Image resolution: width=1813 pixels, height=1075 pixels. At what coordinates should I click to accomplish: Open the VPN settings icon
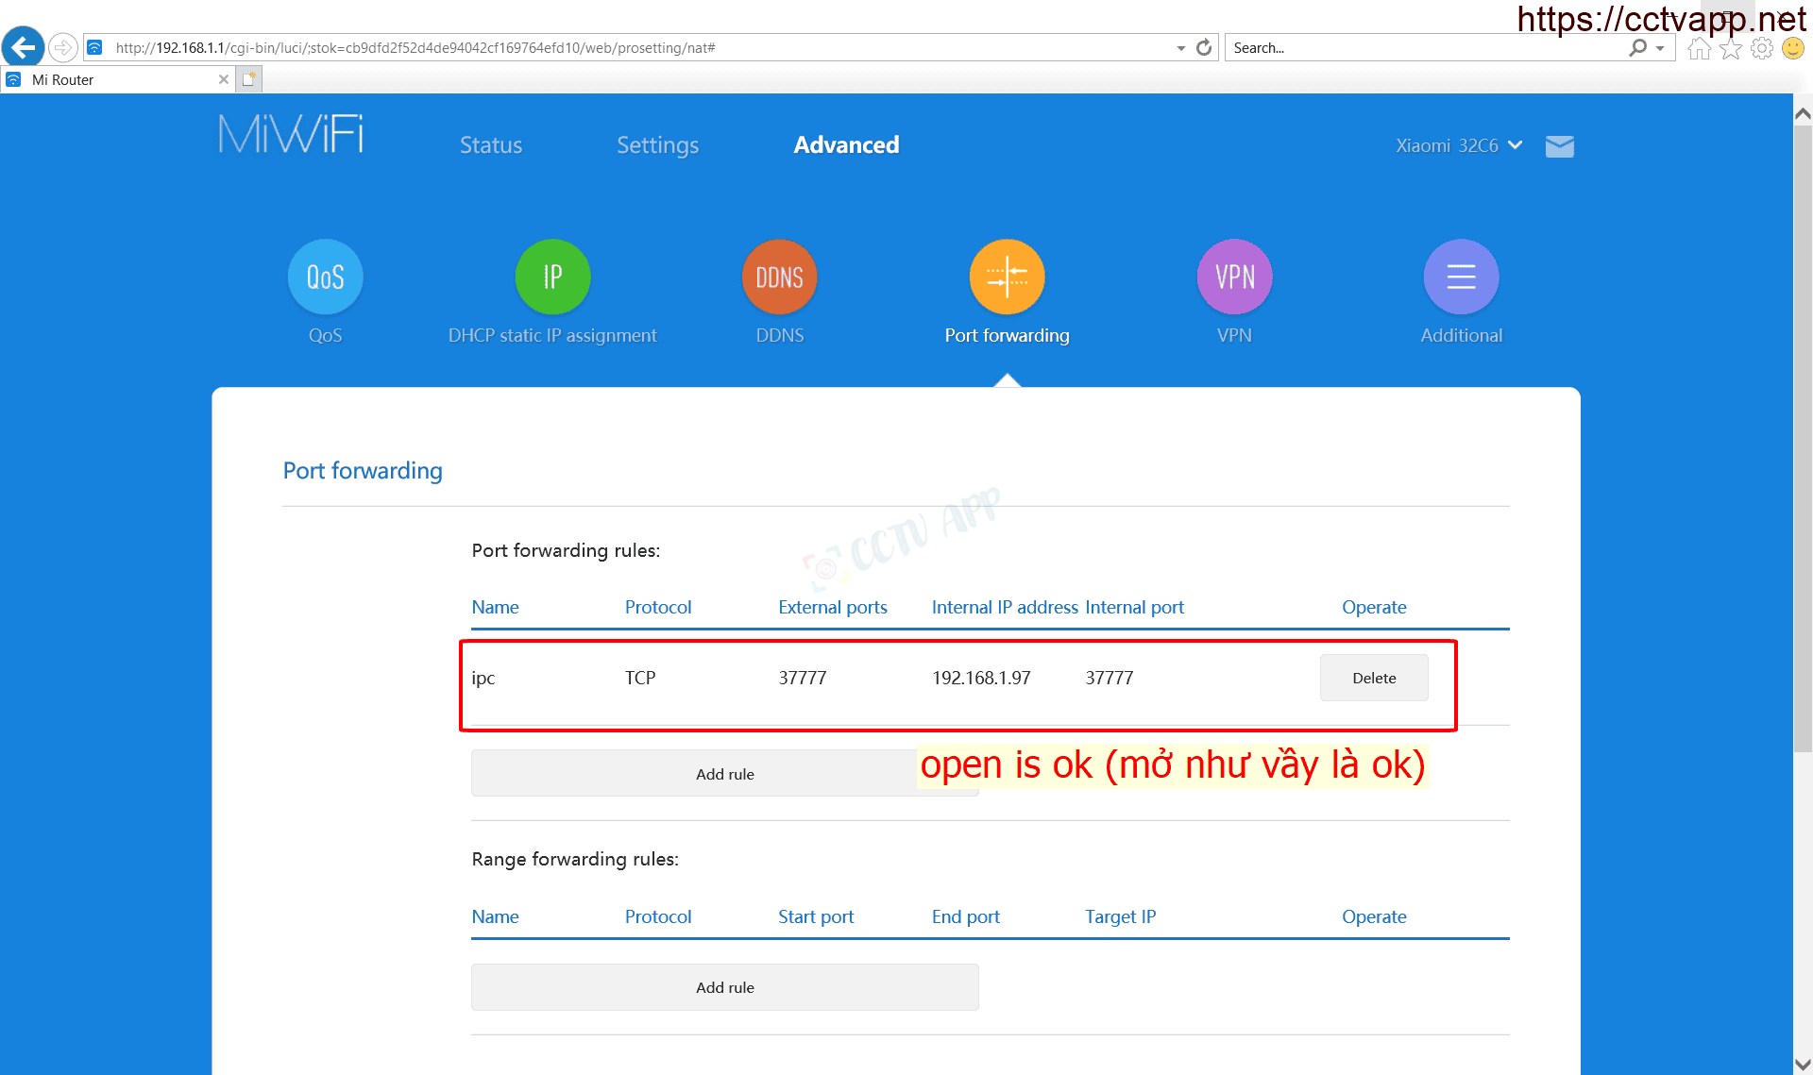point(1234,277)
